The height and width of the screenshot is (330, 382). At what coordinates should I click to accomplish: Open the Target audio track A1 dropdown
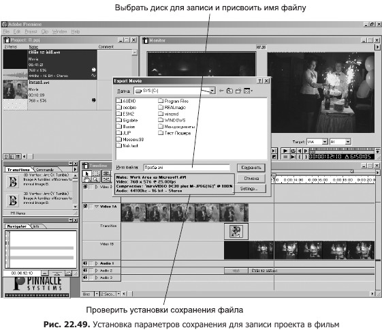(x=348, y=142)
